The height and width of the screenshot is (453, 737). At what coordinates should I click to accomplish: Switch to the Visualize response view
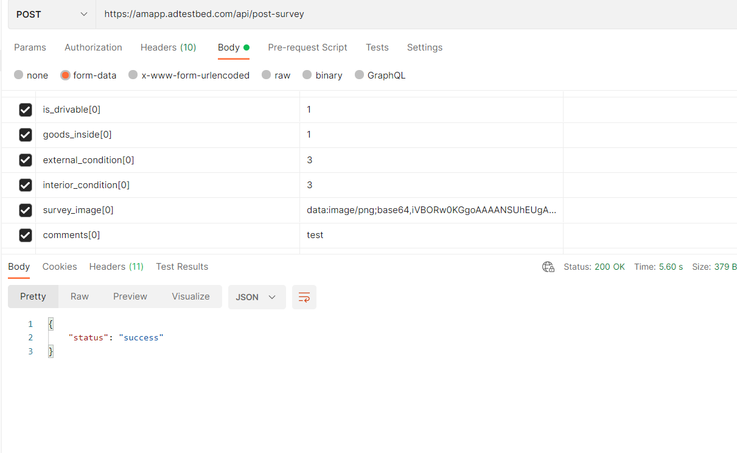click(190, 297)
